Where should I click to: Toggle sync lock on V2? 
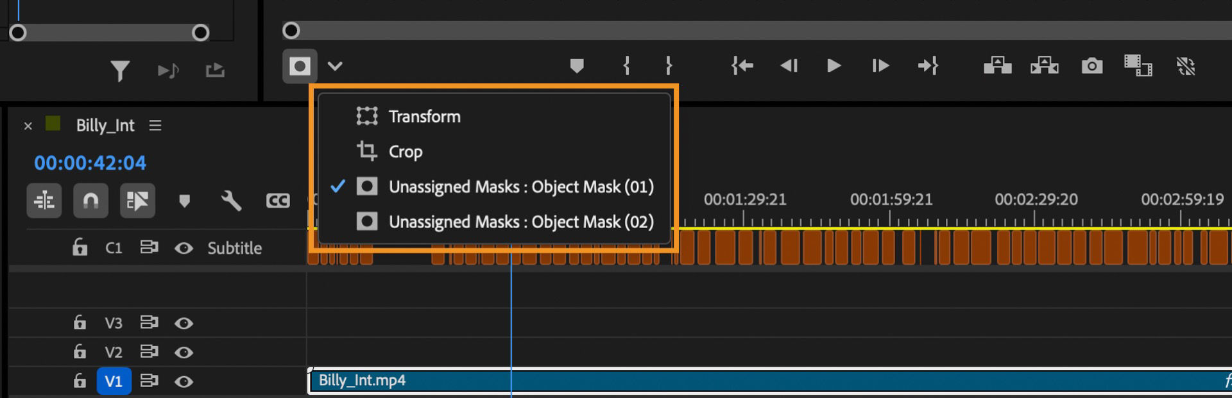(x=149, y=352)
